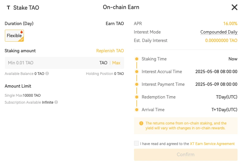Click Max to stake full balance
Screen dimensions: 243x165
(116, 63)
